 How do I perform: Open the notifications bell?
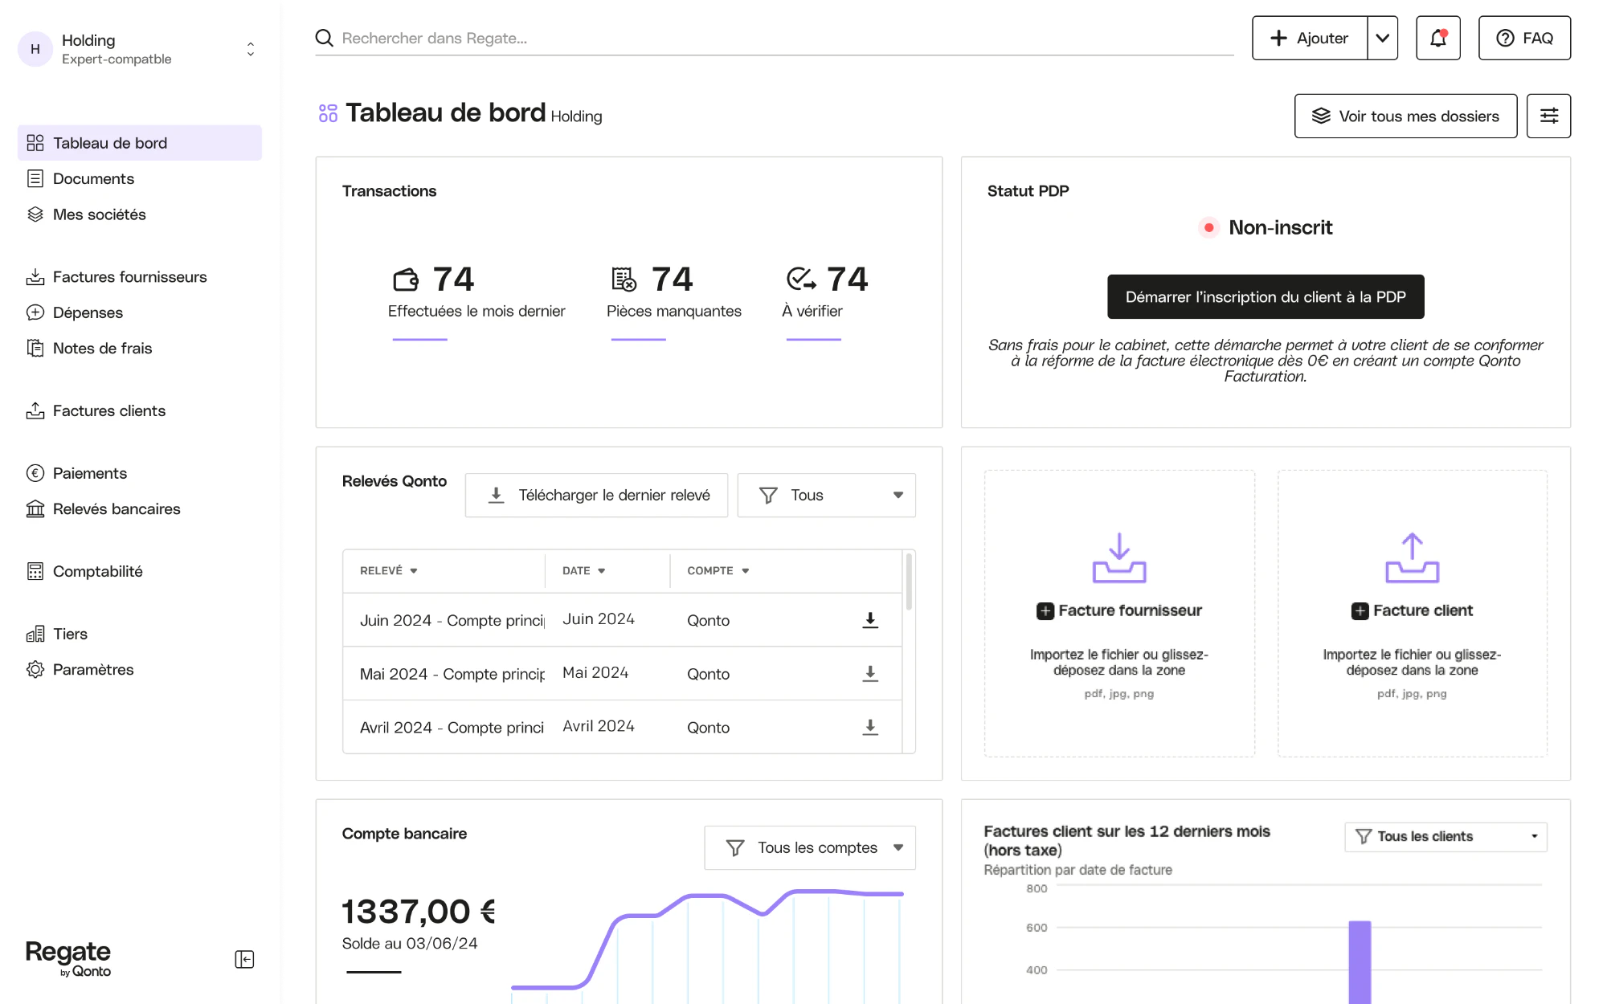(1437, 38)
